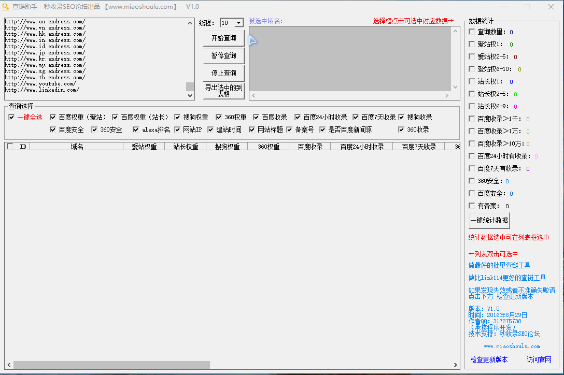Click the 一键统计数据 button
The height and width of the screenshot is (375, 564).
[x=489, y=220]
